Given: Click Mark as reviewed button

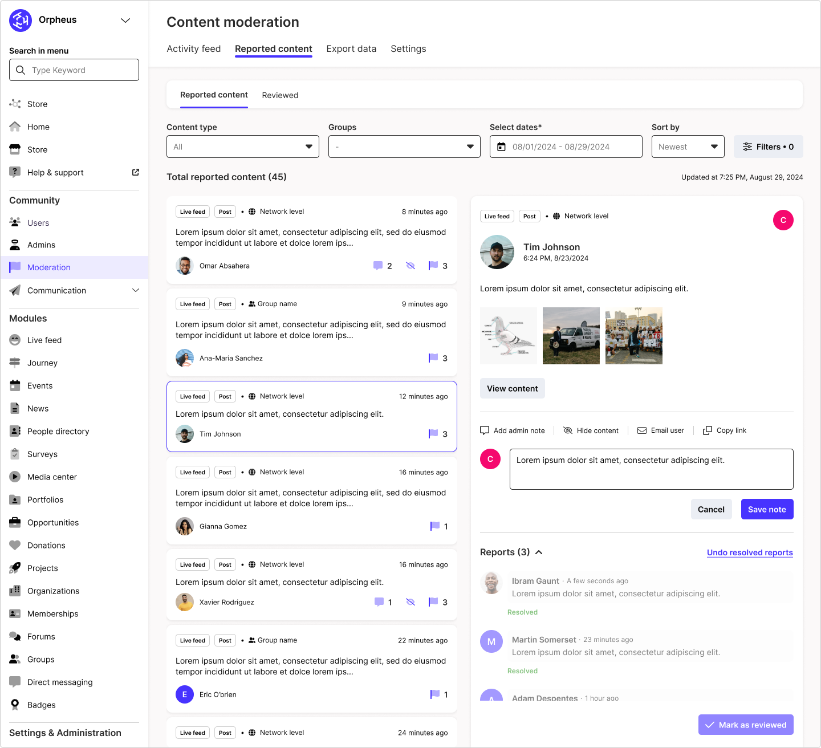Looking at the screenshot, I should coord(746,725).
